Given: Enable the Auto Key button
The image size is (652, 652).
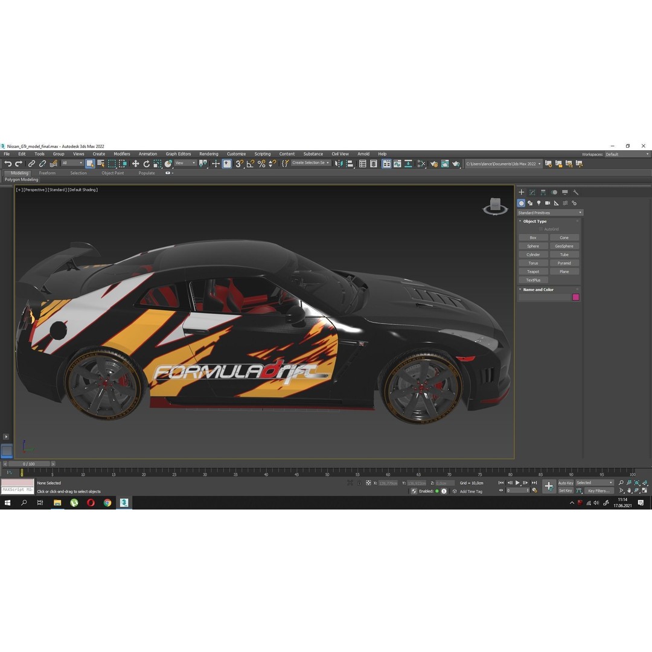Looking at the screenshot, I should (566, 483).
